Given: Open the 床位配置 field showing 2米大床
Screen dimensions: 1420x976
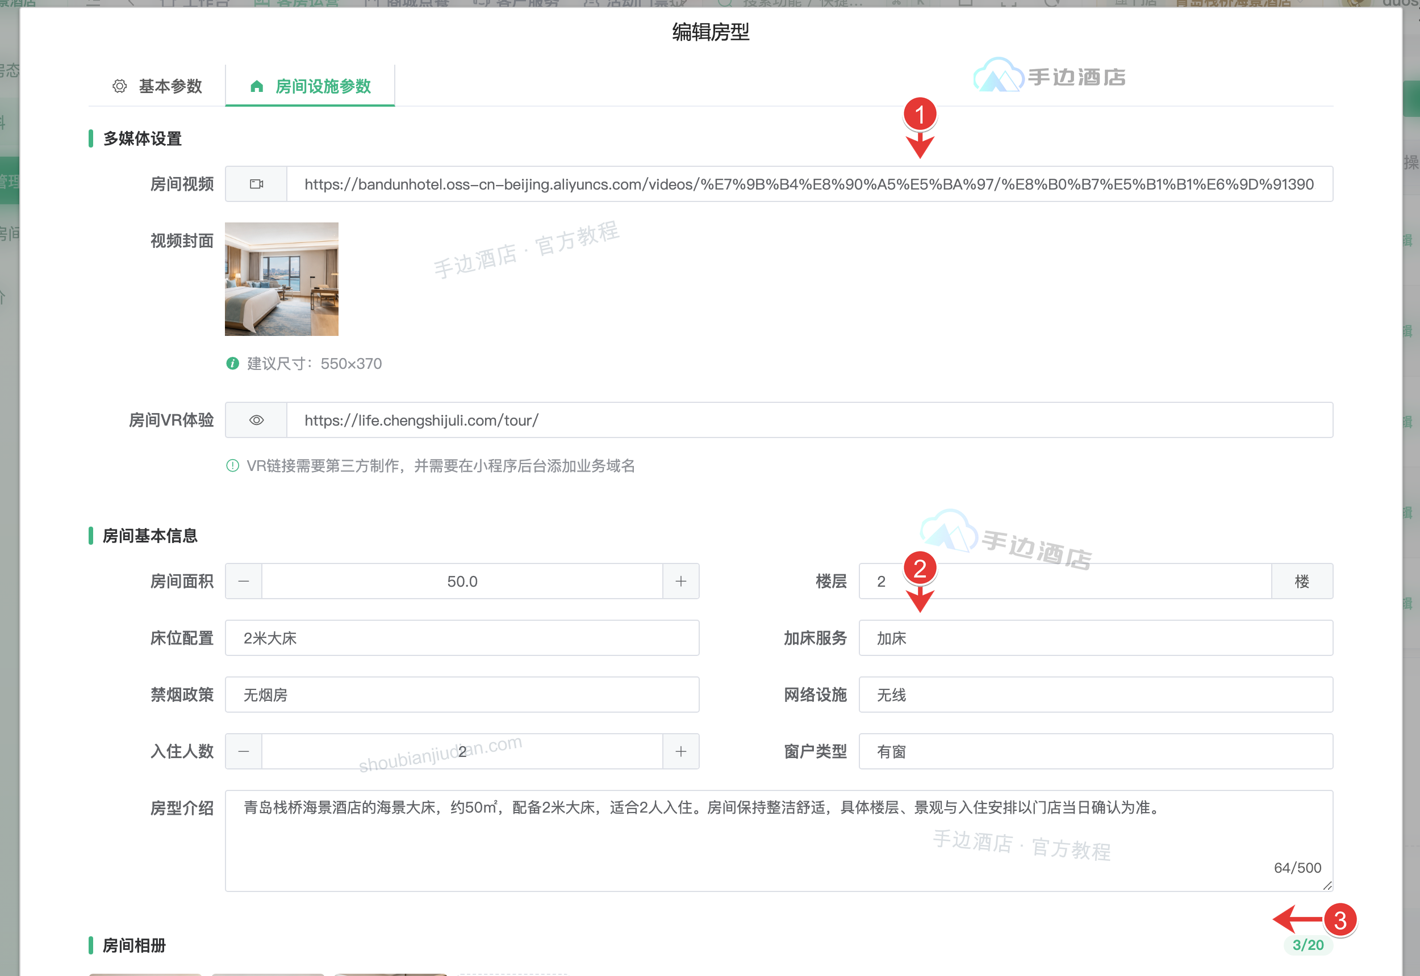Looking at the screenshot, I should 462,638.
